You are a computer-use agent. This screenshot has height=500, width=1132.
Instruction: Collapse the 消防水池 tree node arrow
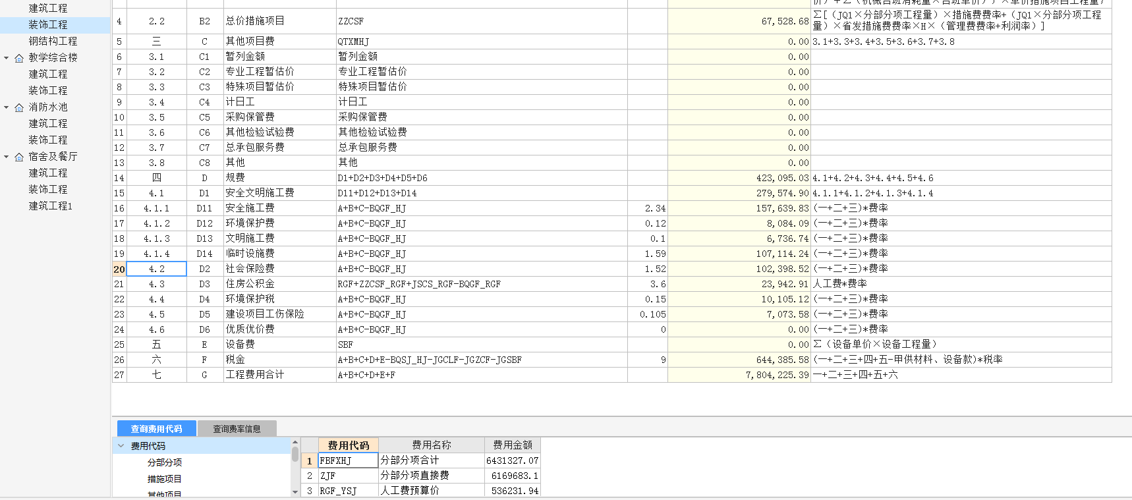tap(7, 107)
